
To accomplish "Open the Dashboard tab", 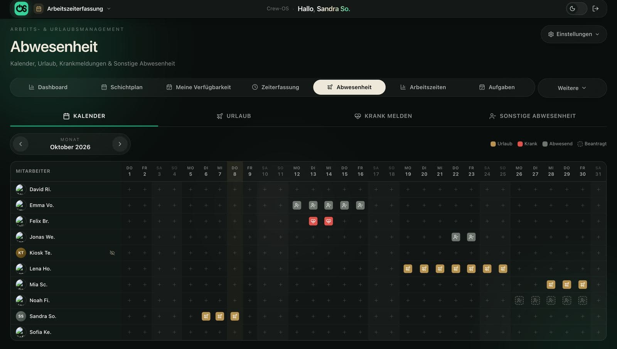I will click(x=48, y=87).
